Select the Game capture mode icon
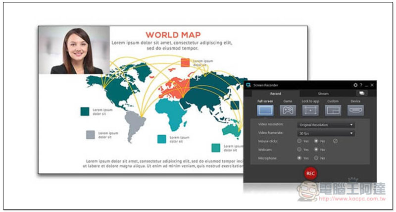This screenshot has width=396, height=212. [x=288, y=110]
